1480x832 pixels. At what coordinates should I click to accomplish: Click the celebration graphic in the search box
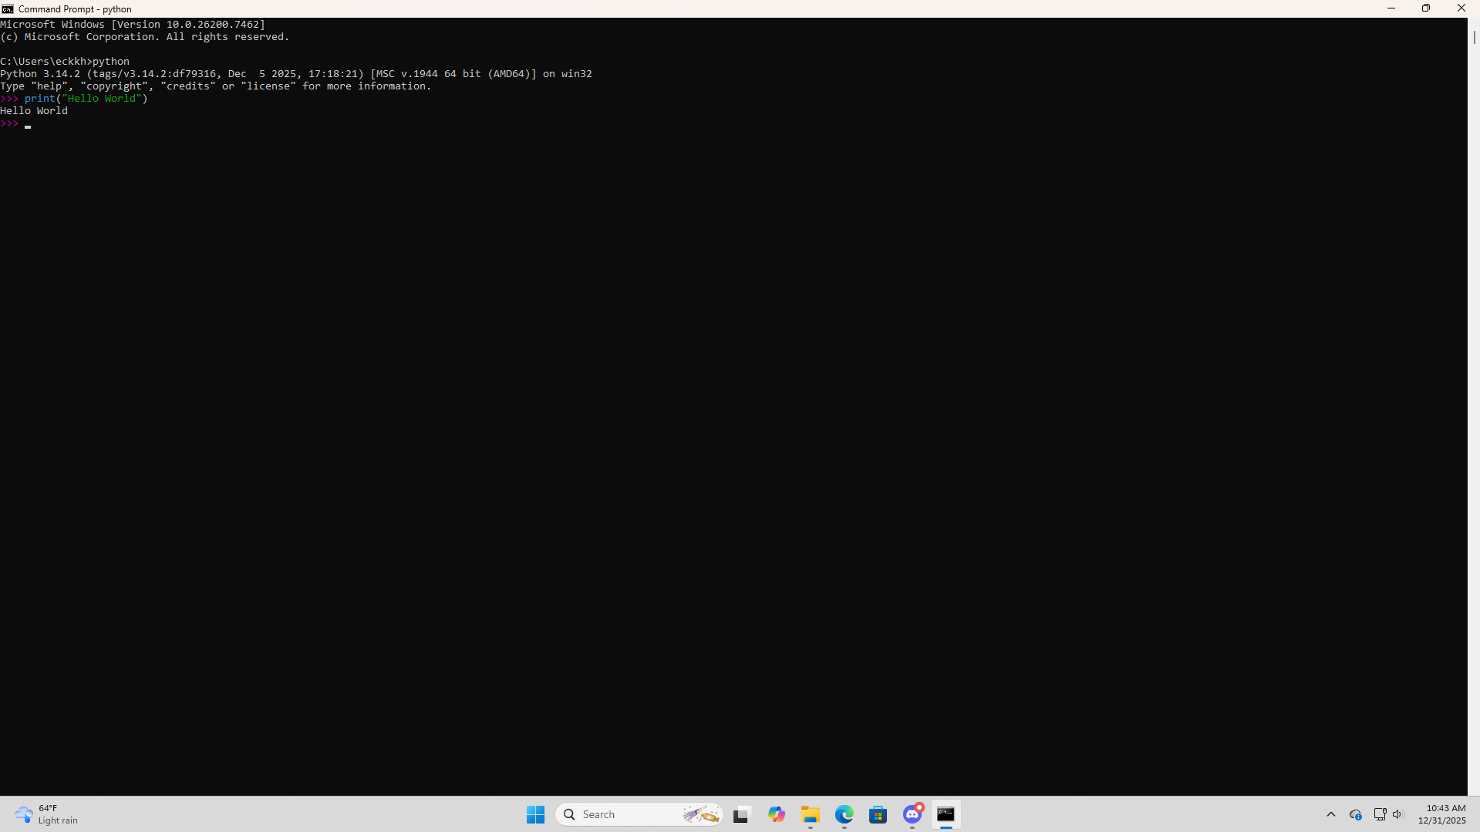(x=700, y=814)
